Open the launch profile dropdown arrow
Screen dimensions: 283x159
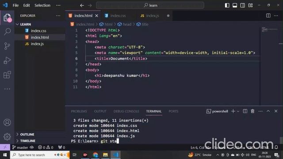point(238,111)
